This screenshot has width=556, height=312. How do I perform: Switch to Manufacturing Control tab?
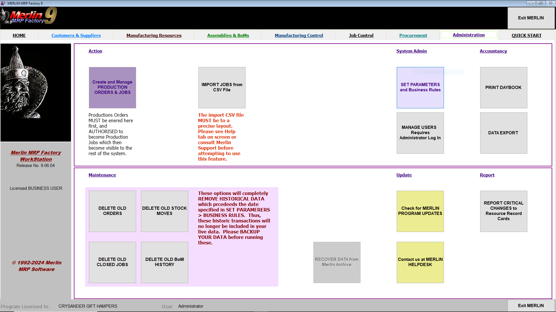point(299,35)
